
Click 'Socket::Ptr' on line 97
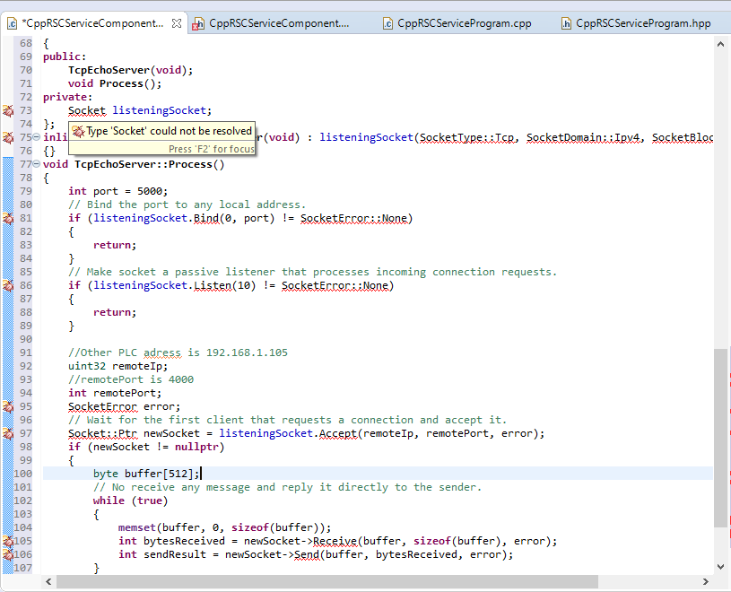pos(102,433)
